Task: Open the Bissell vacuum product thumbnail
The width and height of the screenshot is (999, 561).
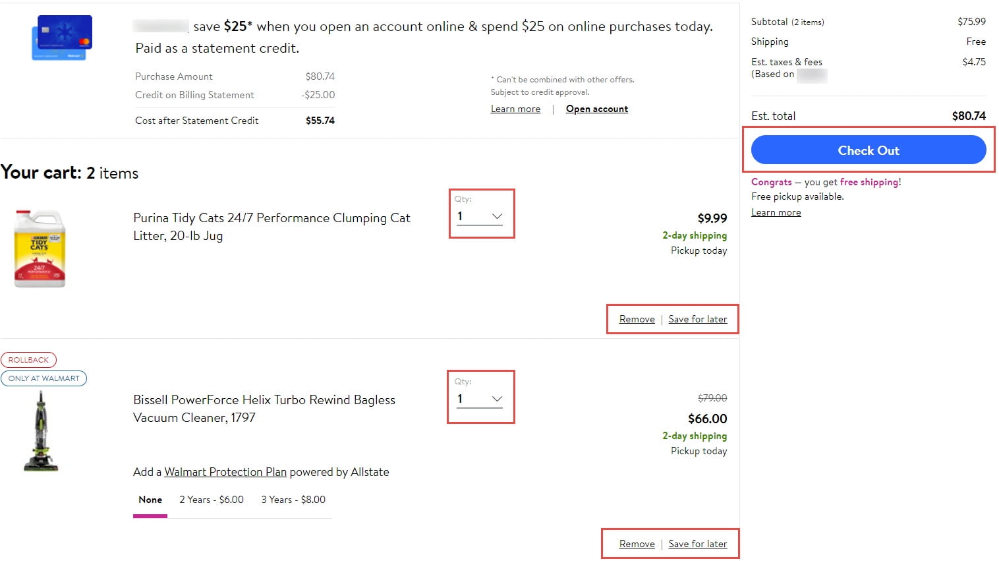Action: click(41, 431)
